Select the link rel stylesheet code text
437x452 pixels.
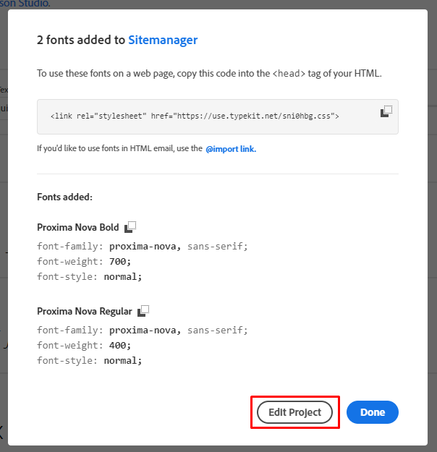pos(195,116)
